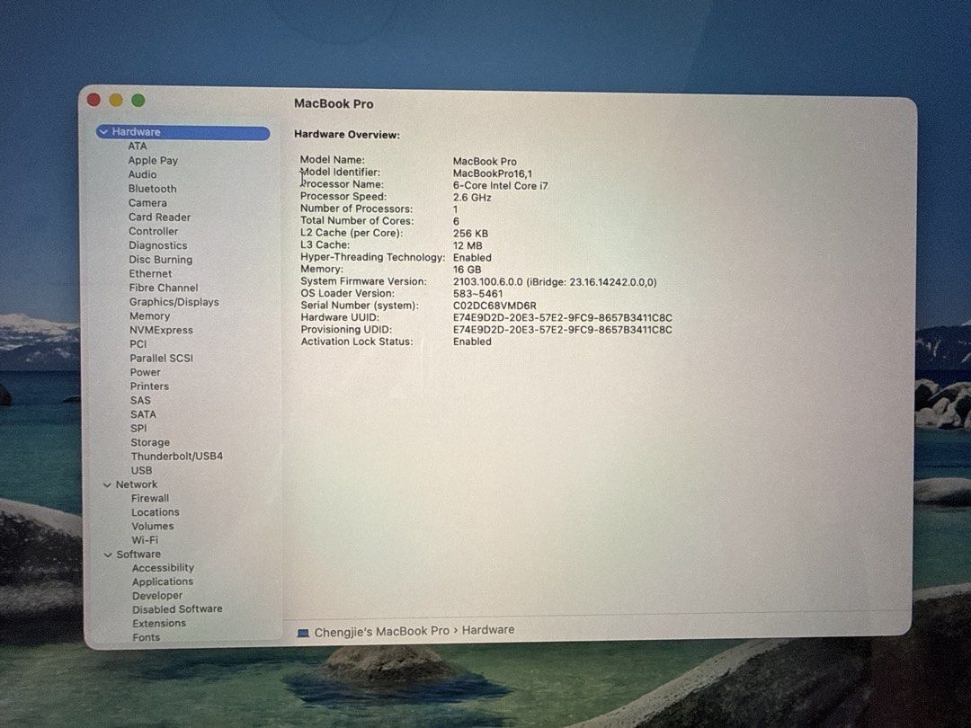Select Controller in the sidebar
Image resolution: width=971 pixels, height=728 pixels.
[154, 232]
